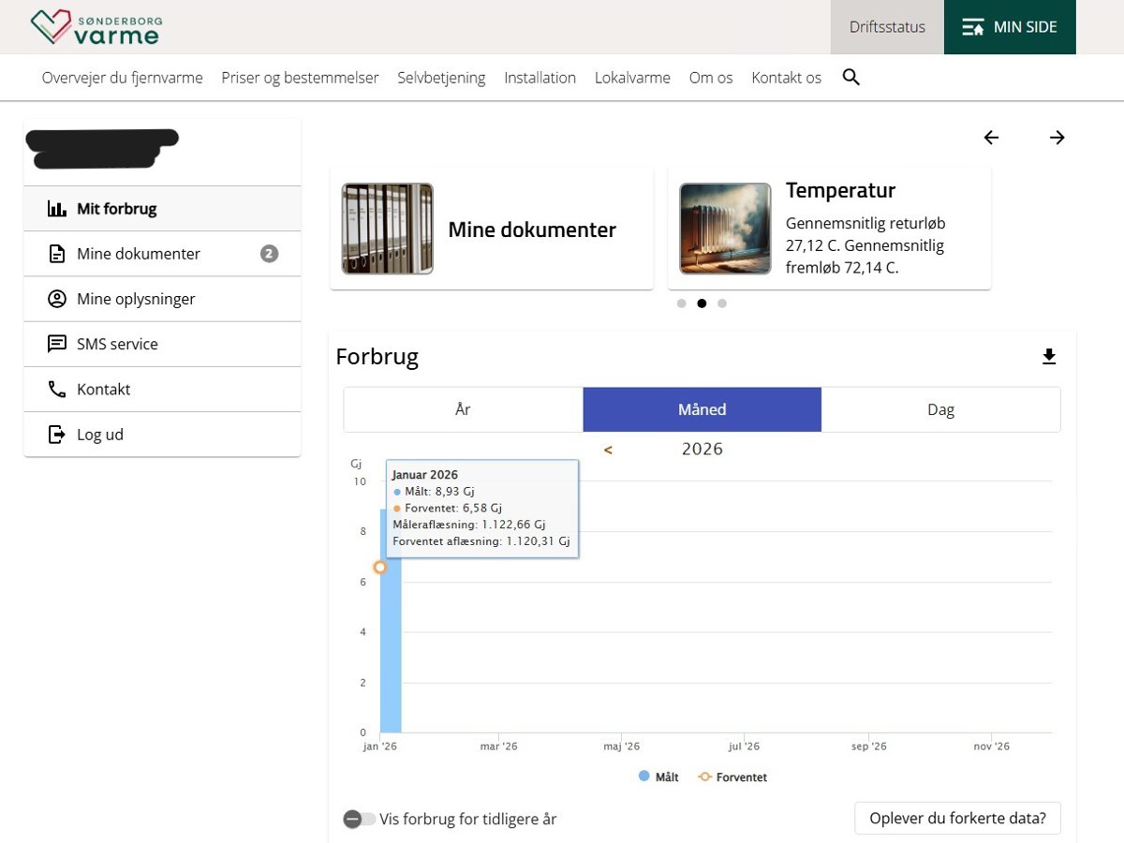The image size is (1124, 843).
Task: Open Selvbetjening menu
Action: (441, 78)
